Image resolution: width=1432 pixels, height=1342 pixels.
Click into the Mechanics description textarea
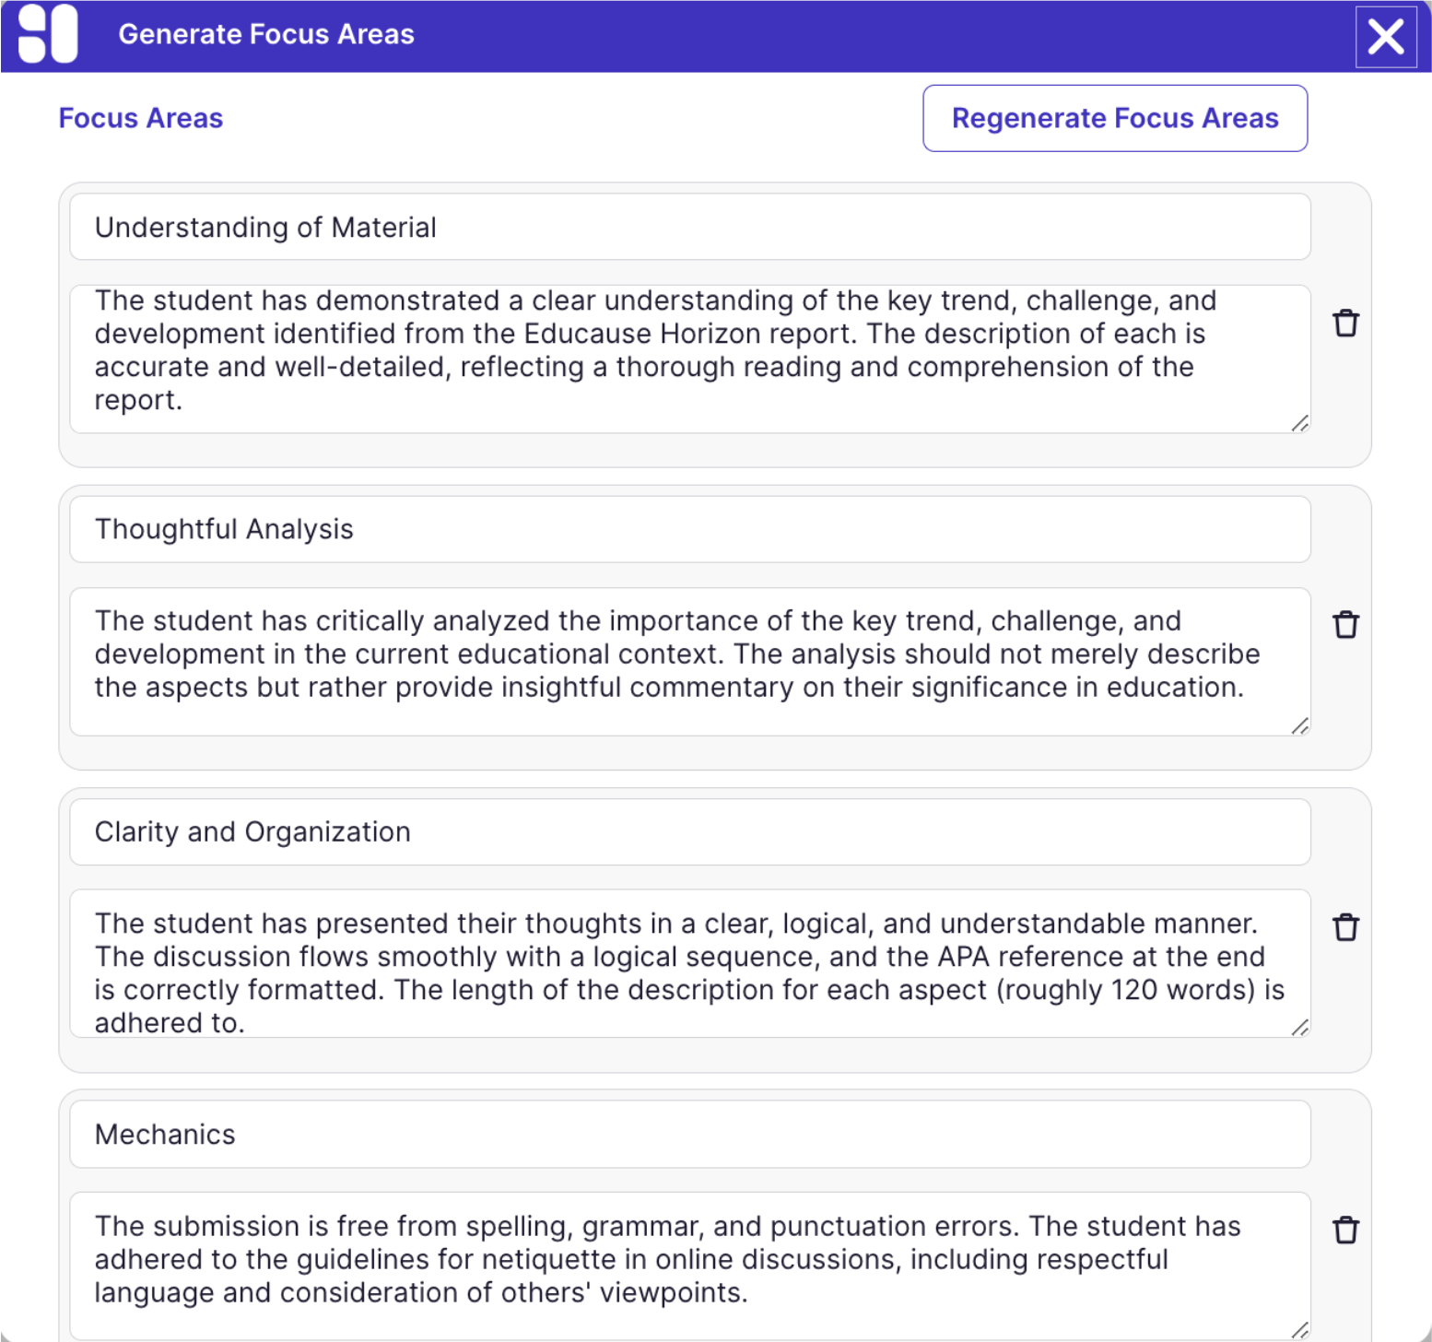689,1265
